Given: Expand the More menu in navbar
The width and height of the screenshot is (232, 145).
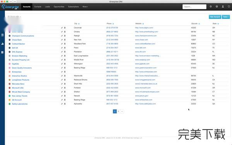Looking at the screenshot, I should [85, 7].
